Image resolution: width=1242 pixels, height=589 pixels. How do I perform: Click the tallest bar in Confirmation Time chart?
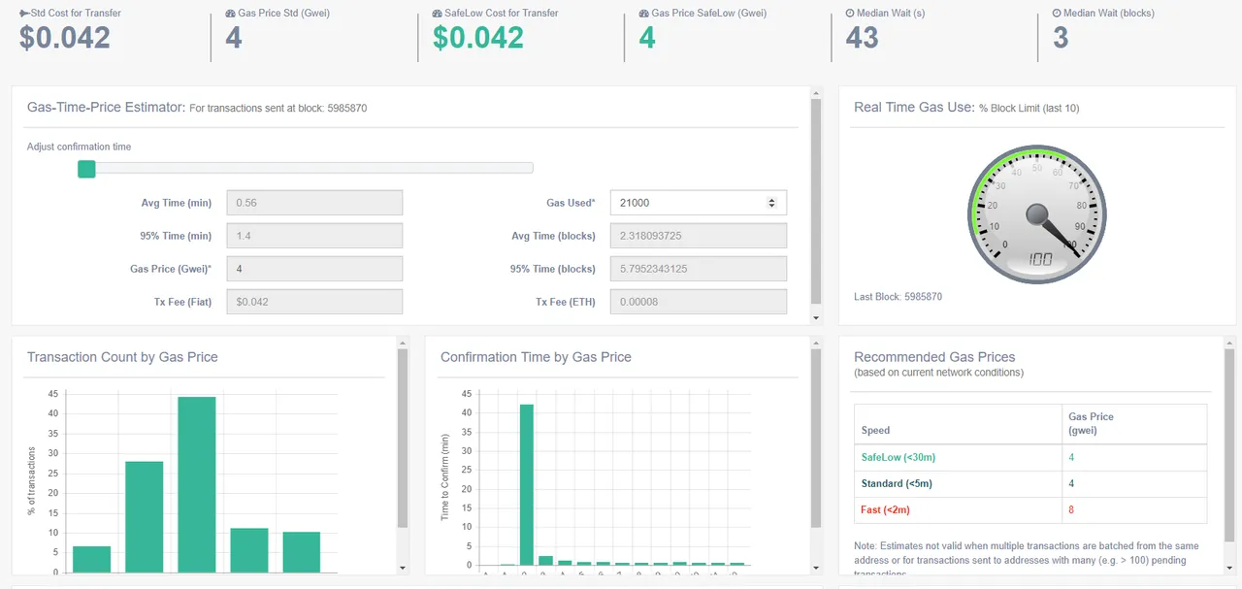(527, 484)
